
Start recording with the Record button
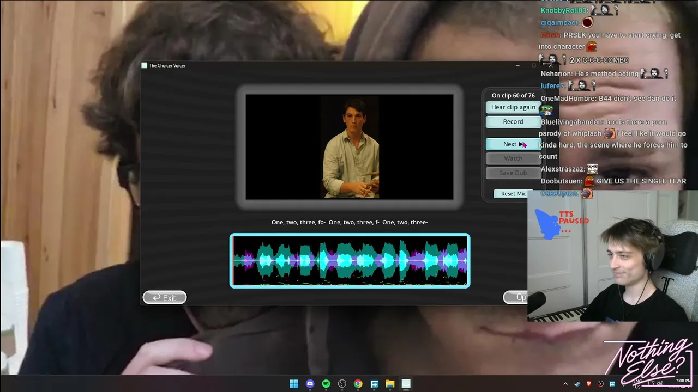[x=513, y=121]
